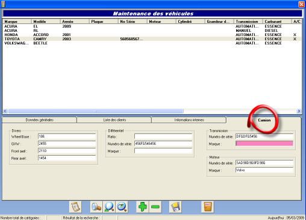Viewport: 306px width, 220px height.
Task: Click the traffic light app icon
Action: tap(3, 4)
